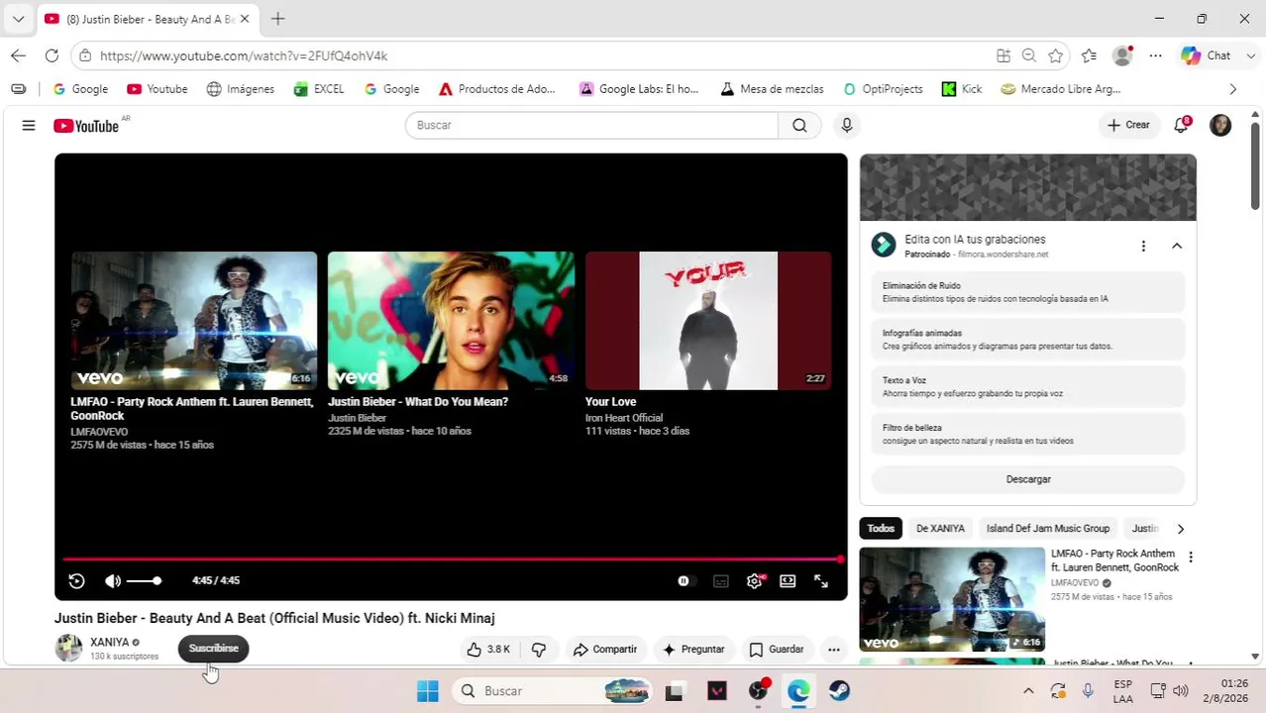Image resolution: width=1266 pixels, height=713 pixels.
Task: Open the EXCEL bookmark
Action: [x=319, y=89]
